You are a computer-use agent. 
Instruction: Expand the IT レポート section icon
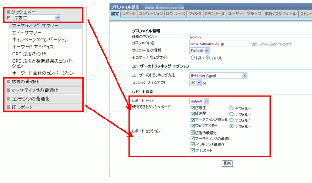point(9,107)
